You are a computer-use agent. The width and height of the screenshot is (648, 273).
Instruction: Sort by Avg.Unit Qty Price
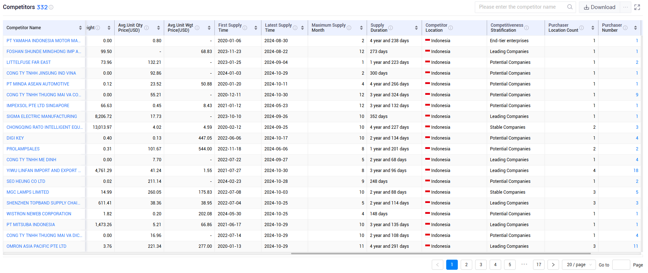click(x=158, y=28)
